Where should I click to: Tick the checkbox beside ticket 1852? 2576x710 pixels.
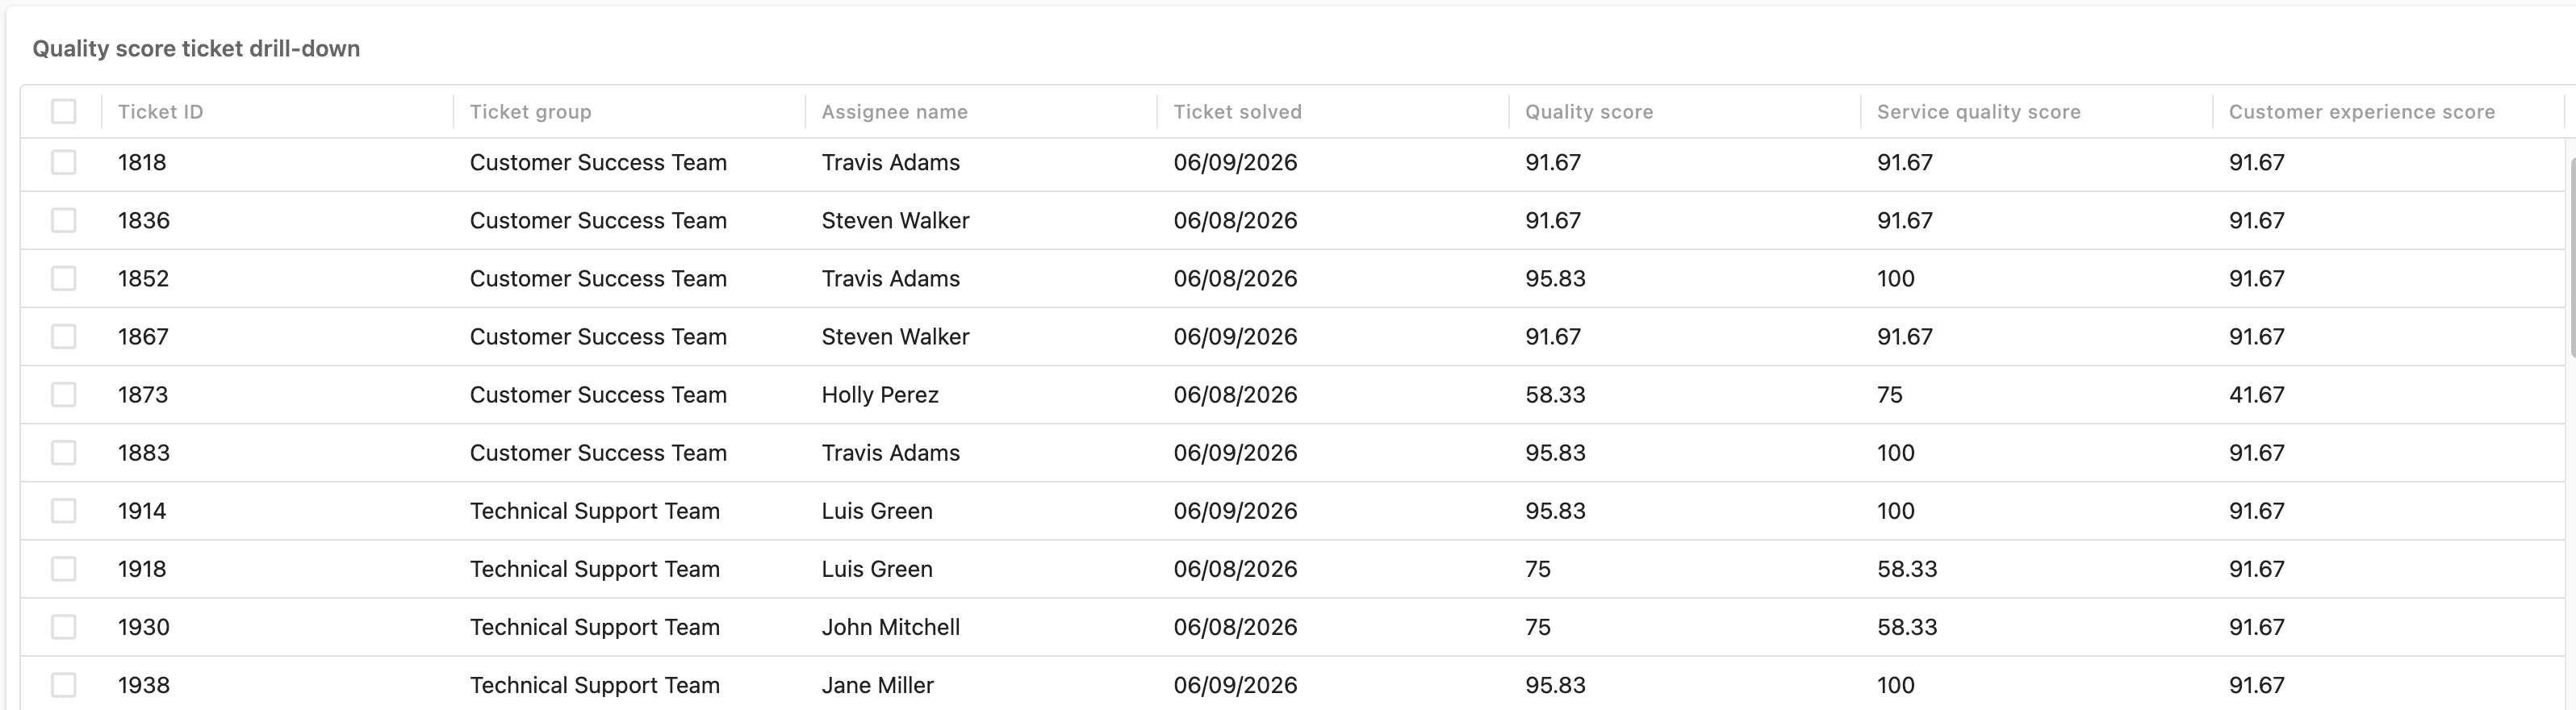pyautogui.click(x=63, y=278)
